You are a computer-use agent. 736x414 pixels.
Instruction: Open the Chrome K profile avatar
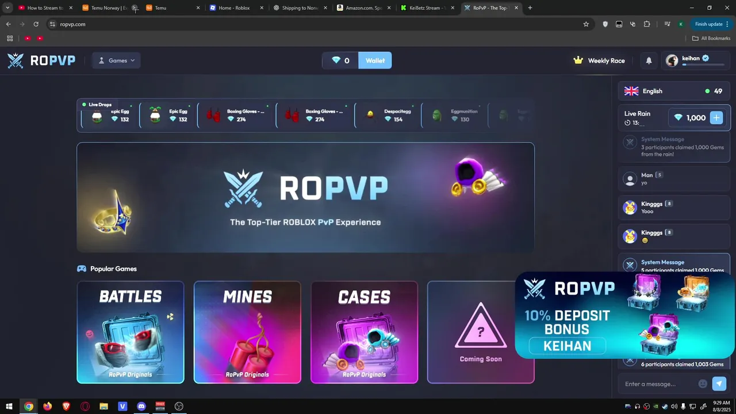tap(681, 24)
